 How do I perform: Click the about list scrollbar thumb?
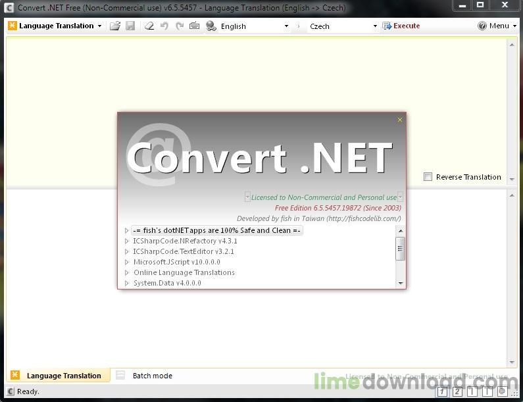tap(400, 248)
